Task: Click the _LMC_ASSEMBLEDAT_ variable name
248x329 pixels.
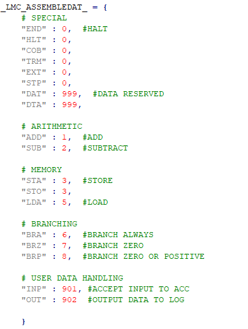Action: 44,8
